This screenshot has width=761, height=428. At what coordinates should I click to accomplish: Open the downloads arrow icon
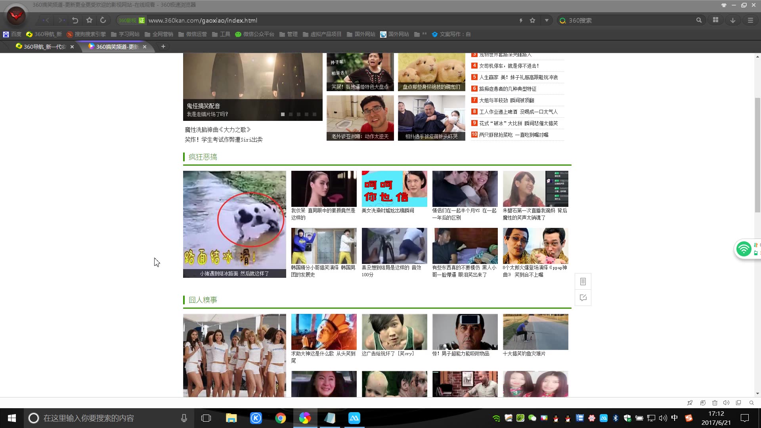pyautogui.click(x=732, y=20)
